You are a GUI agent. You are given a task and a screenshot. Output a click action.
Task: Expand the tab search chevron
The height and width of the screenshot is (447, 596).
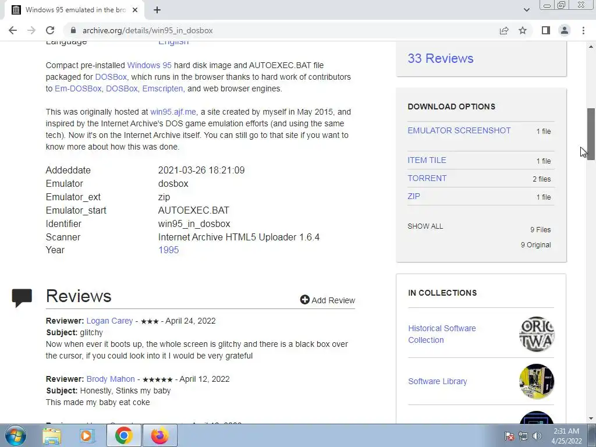point(526,10)
